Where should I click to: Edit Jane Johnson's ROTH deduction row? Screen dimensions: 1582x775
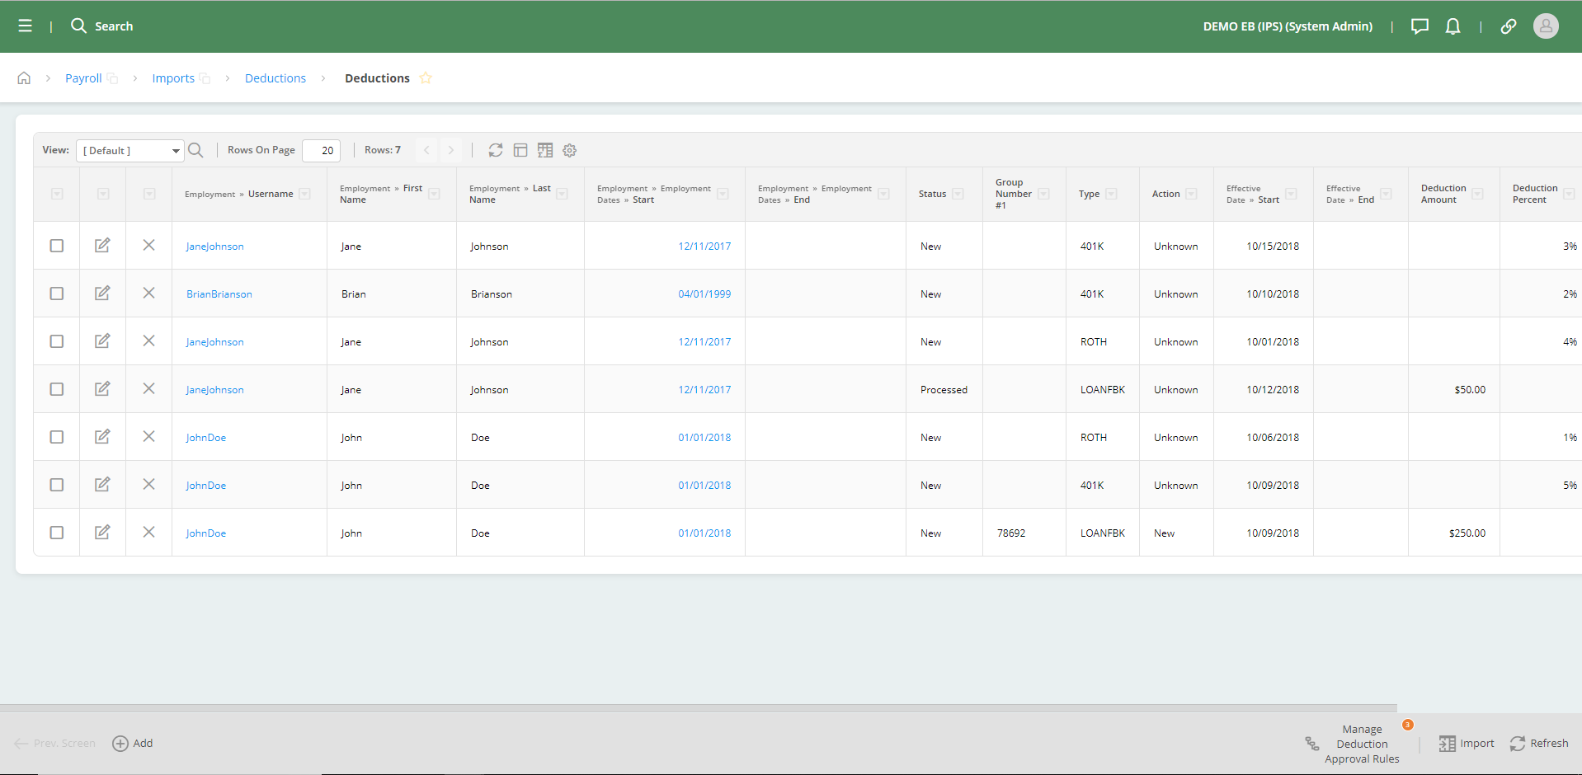(102, 341)
